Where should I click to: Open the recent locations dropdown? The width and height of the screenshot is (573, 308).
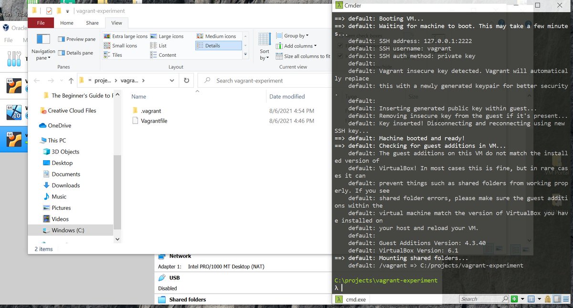[x=61, y=81]
